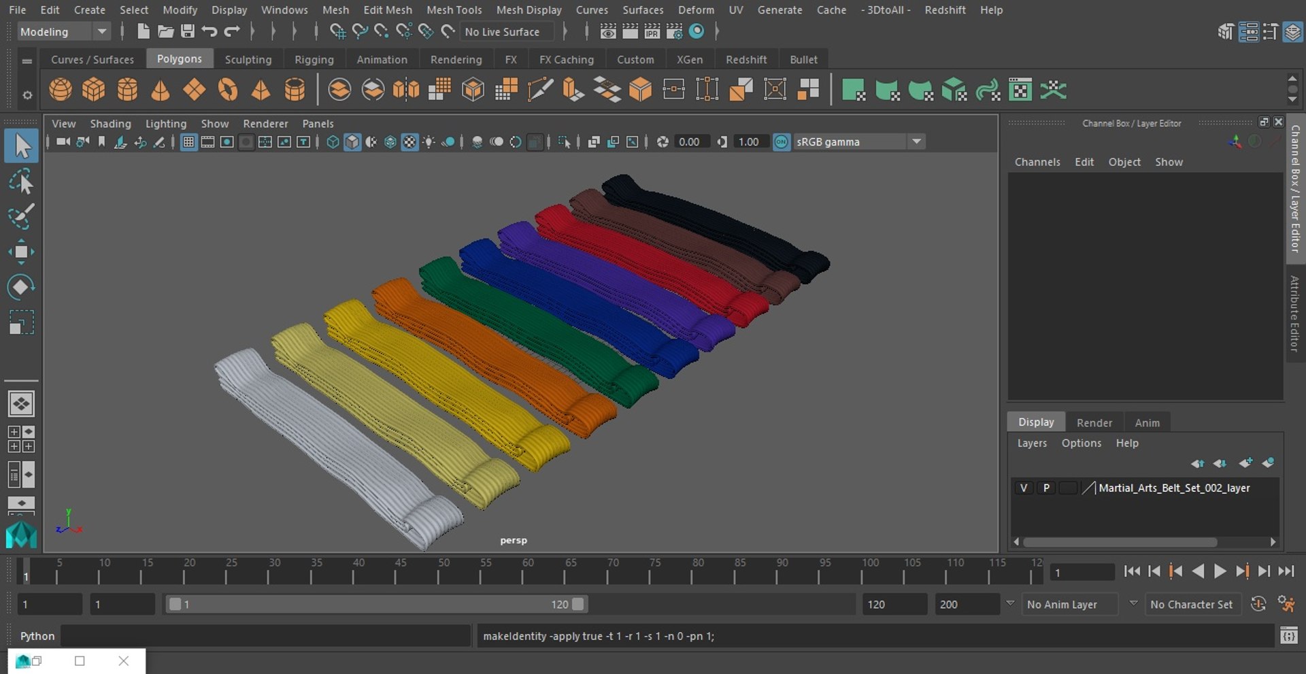Click the layer editor horizontal scrollbar
Image resolution: width=1306 pixels, height=674 pixels.
1120,542
